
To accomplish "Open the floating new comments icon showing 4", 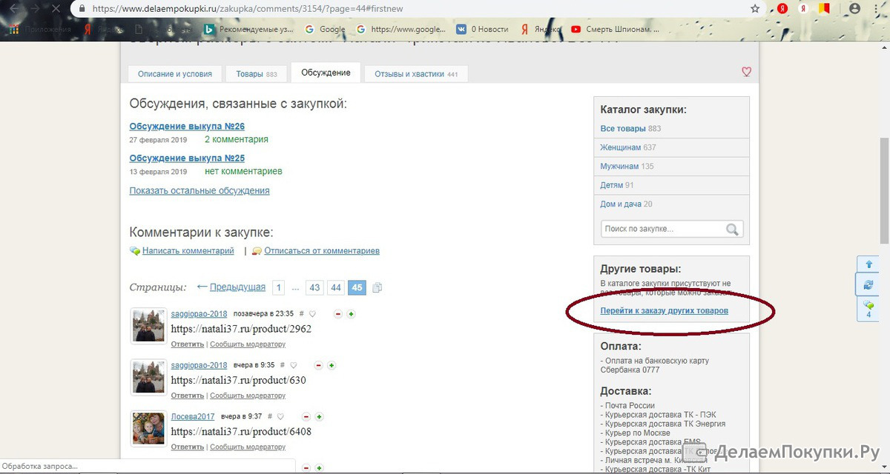I will pos(868,309).
